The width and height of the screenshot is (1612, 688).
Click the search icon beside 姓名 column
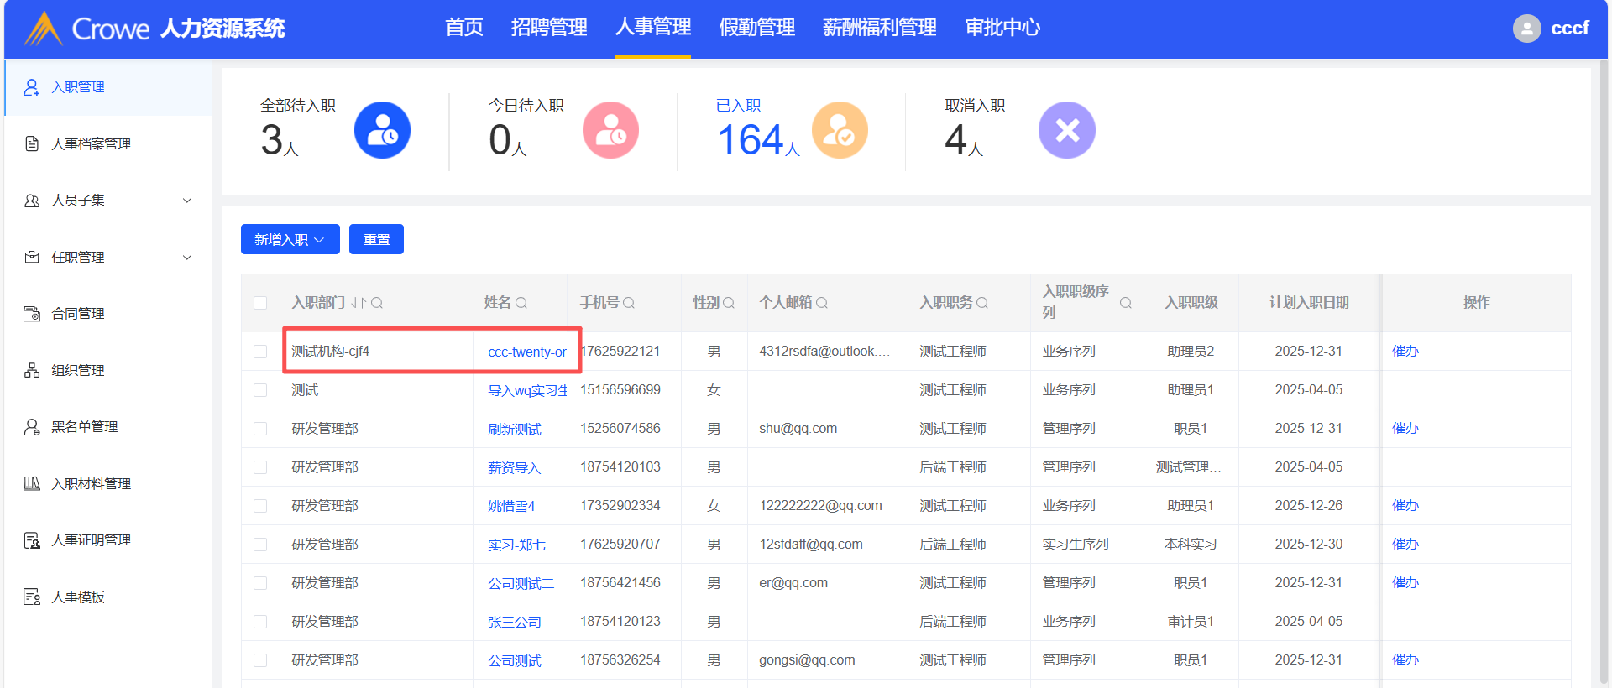click(x=521, y=303)
